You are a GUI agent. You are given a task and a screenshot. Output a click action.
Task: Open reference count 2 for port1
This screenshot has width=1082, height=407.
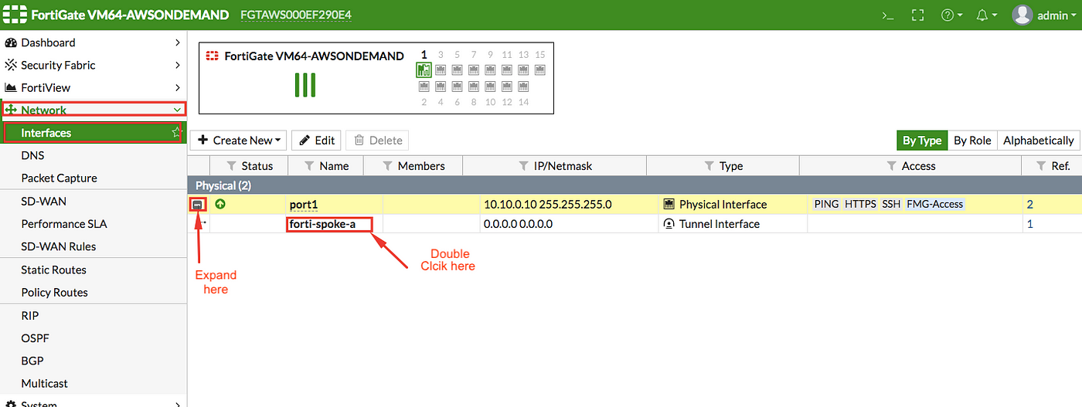pyautogui.click(x=1030, y=205)
